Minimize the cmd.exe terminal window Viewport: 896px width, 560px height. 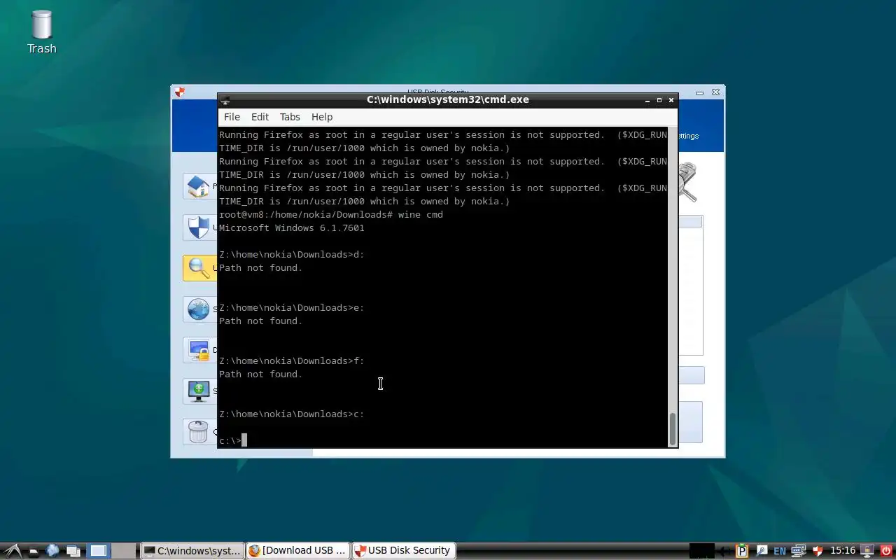pyautogui.click(x=647, y=100)
